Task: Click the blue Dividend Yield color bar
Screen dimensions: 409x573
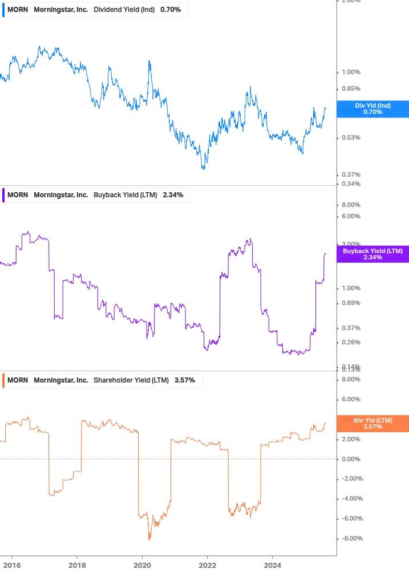Action: pos(3,10)
